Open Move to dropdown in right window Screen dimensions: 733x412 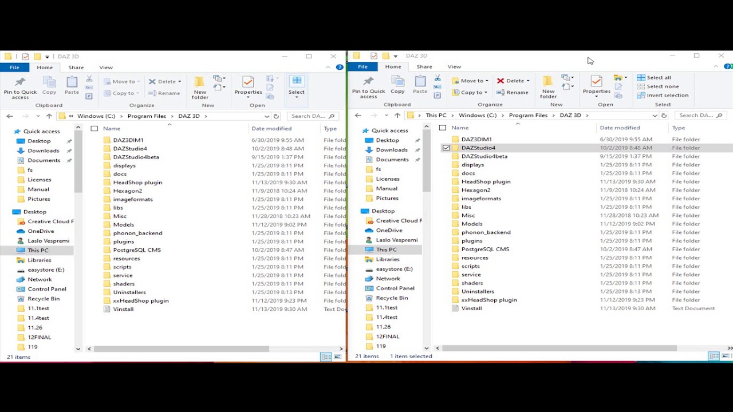coord(470,81)
